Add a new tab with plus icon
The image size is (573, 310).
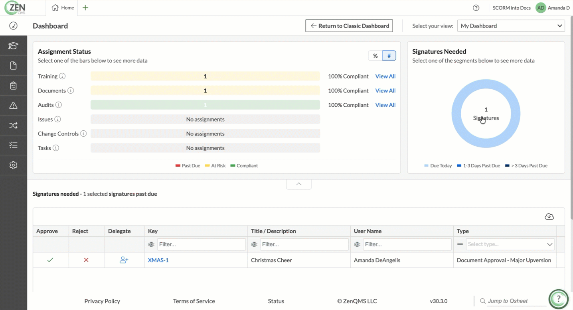tap(85, 8)
